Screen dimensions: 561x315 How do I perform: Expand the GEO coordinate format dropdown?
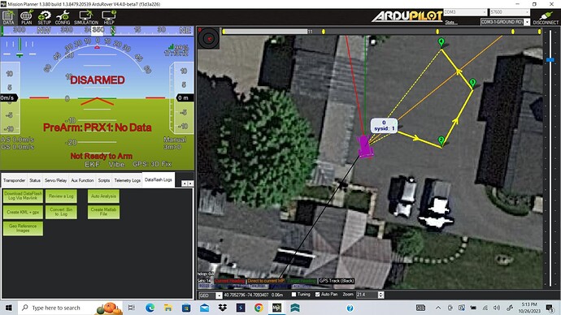click(x=211, y=296)
